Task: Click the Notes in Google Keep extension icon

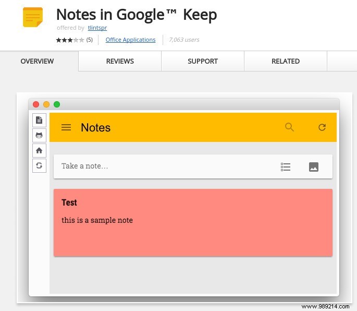Action: (33, 17)
